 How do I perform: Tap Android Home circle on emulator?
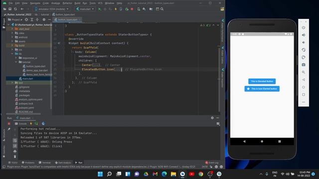click(262, 141)
